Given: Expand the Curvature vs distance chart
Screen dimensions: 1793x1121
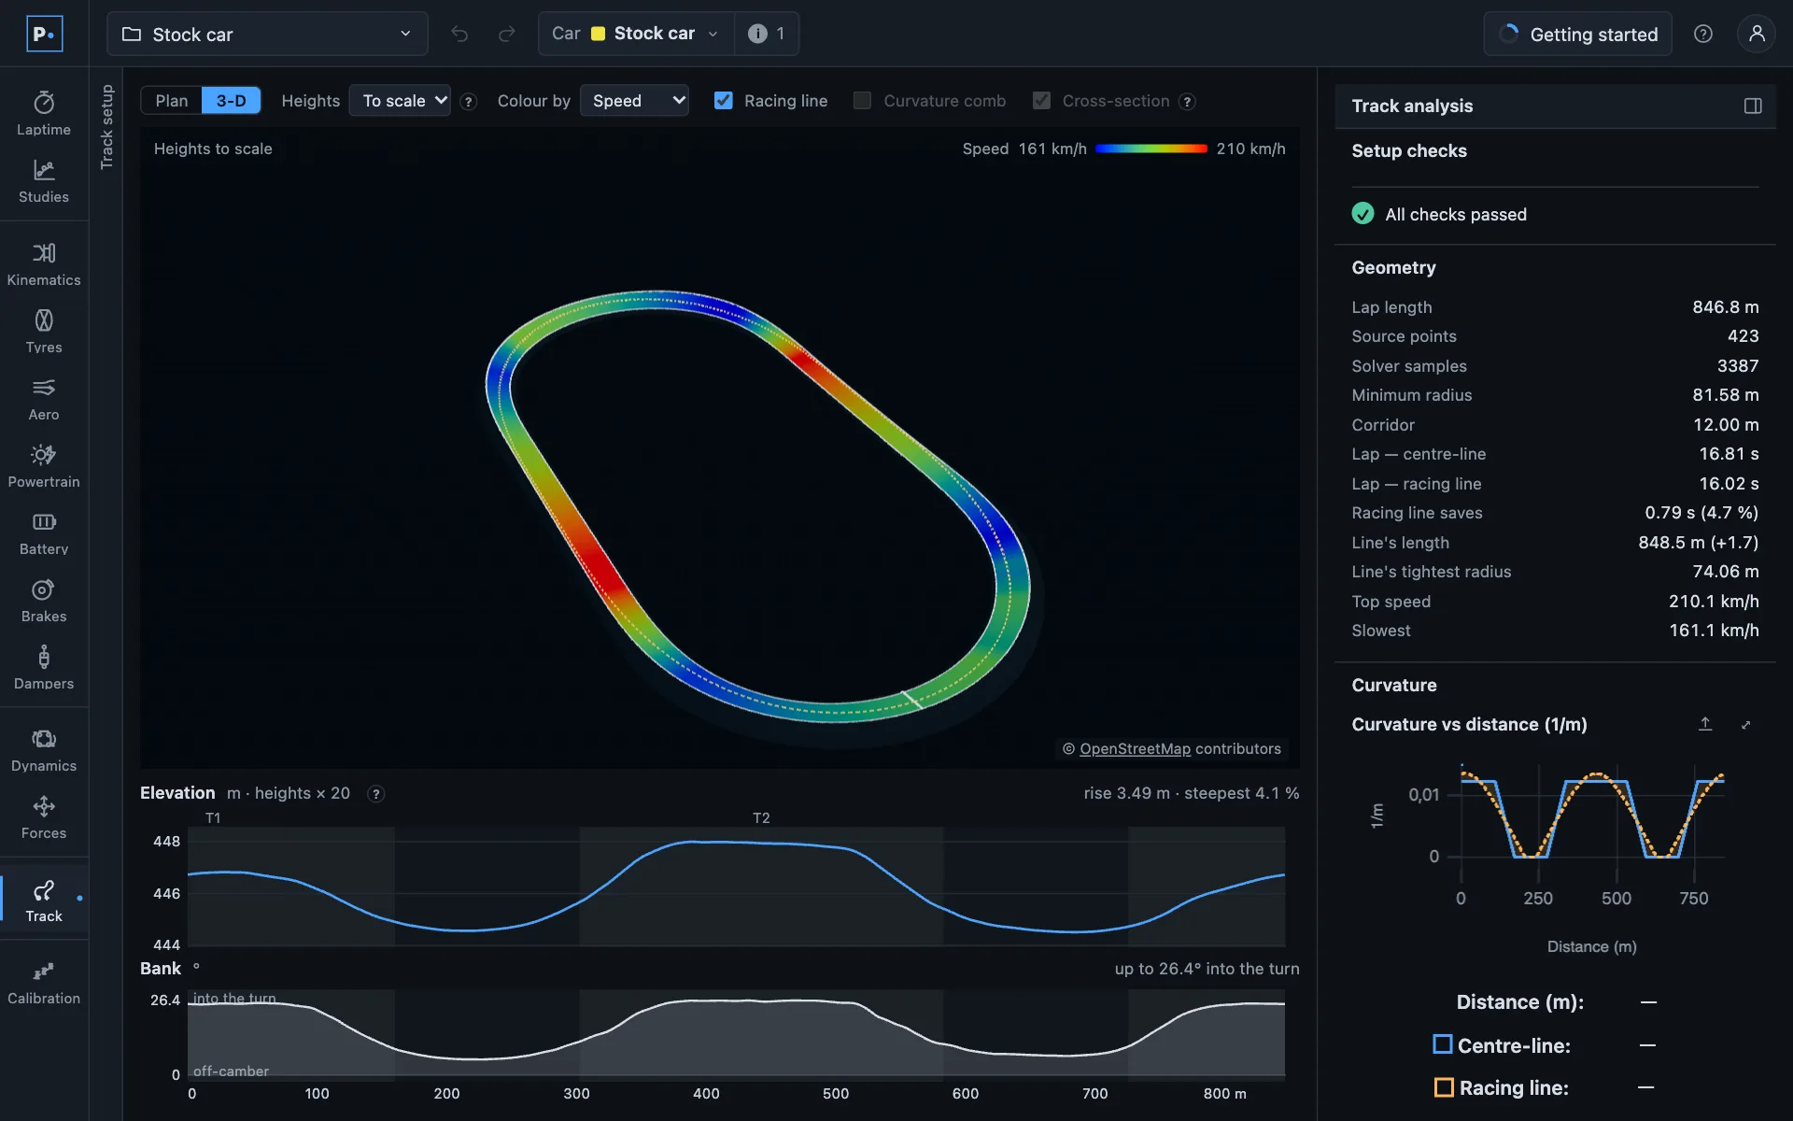Looking at the screenshot, I should 1745,724.
